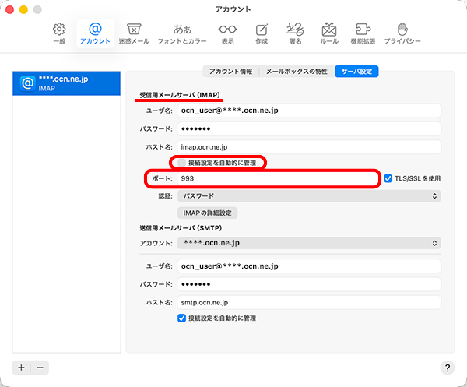
Task: Toggle SMTP 接続設定を自動的に管理 checkbox
Action: pyautogui.click(x=182, y=318)
